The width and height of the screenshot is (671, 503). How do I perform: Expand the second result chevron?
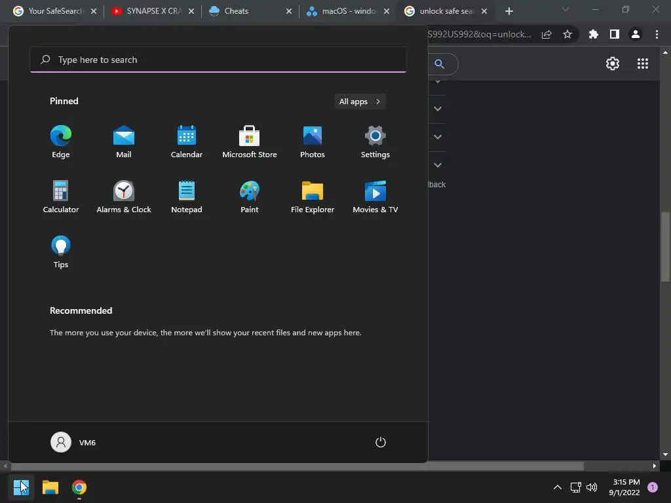(x=437, y=109)
